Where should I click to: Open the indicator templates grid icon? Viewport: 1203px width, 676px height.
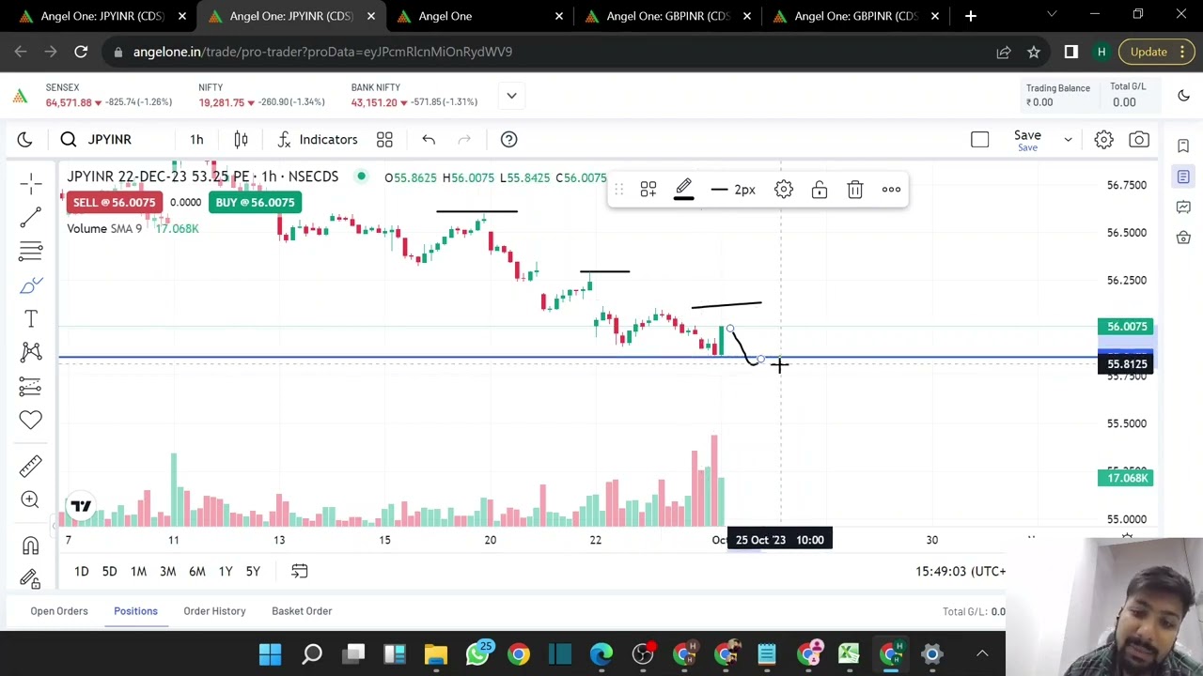point(384,139)
